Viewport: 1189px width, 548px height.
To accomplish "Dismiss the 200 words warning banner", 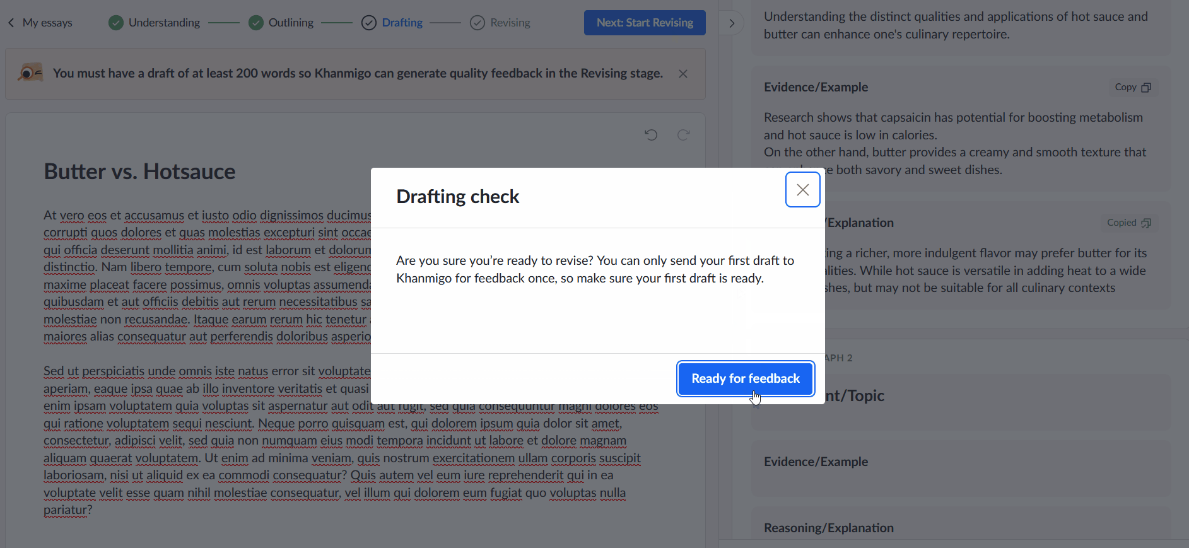I will (x=682, y=74).
